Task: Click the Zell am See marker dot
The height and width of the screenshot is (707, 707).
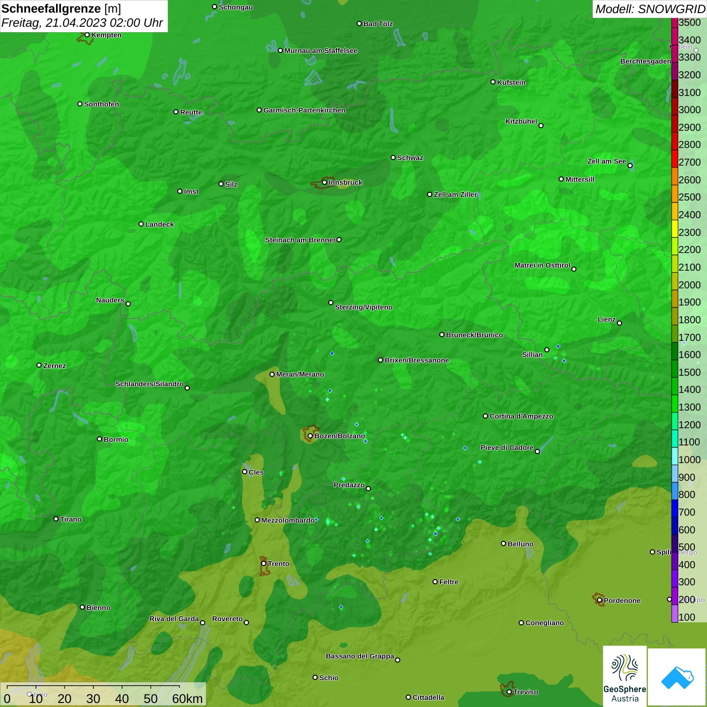Action: click(630, 165)
